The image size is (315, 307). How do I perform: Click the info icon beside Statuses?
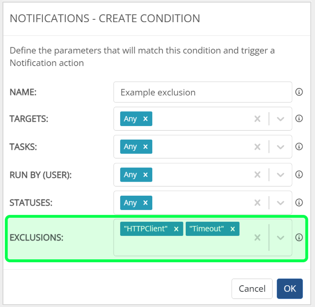pos(298,203)
